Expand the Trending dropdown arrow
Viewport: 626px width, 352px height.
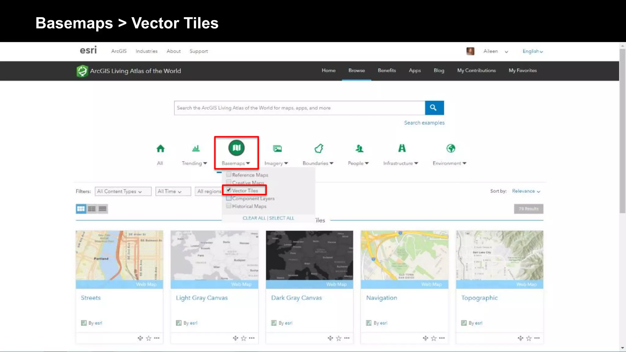(205, 163)
